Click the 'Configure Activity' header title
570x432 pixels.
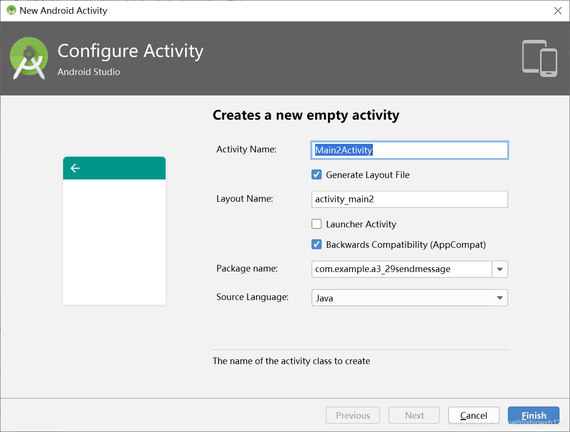coord(131,51)
